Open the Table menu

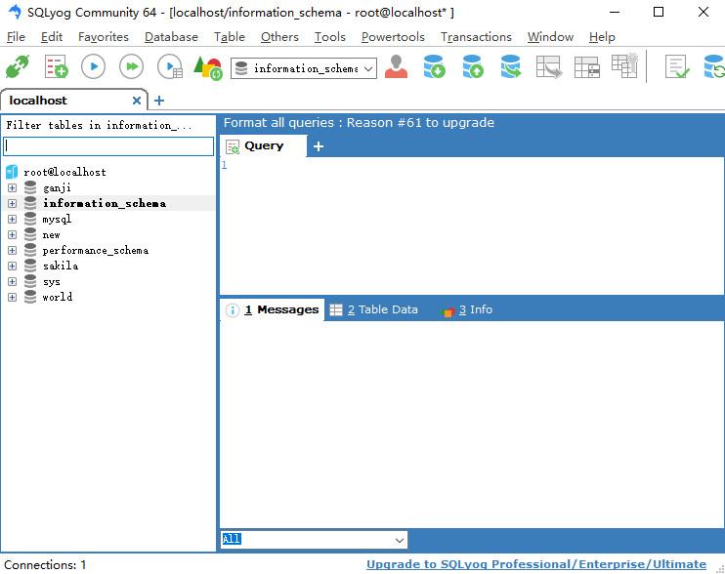pos(229,37)
